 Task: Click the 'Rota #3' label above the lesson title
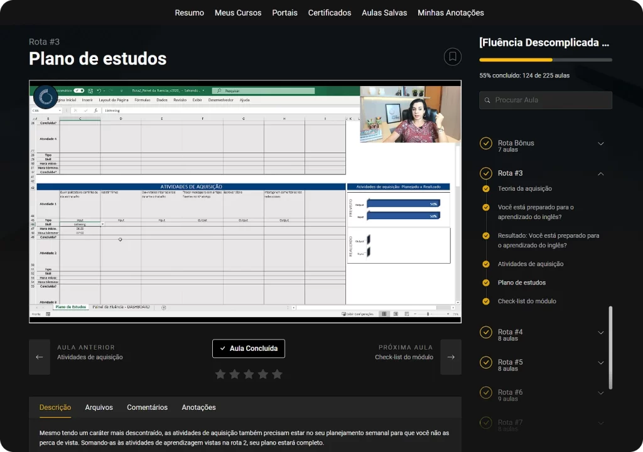45,42
